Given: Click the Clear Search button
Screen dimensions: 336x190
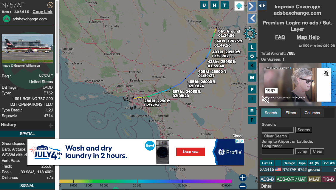Looking at the screenshot, I should click(275, 136).
